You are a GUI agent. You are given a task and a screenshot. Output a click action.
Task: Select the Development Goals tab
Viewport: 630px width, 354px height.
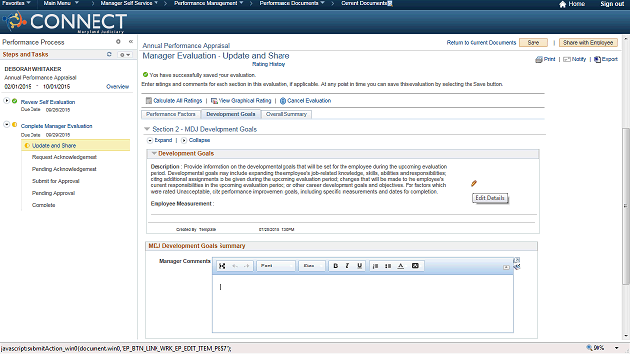point(230,114)
